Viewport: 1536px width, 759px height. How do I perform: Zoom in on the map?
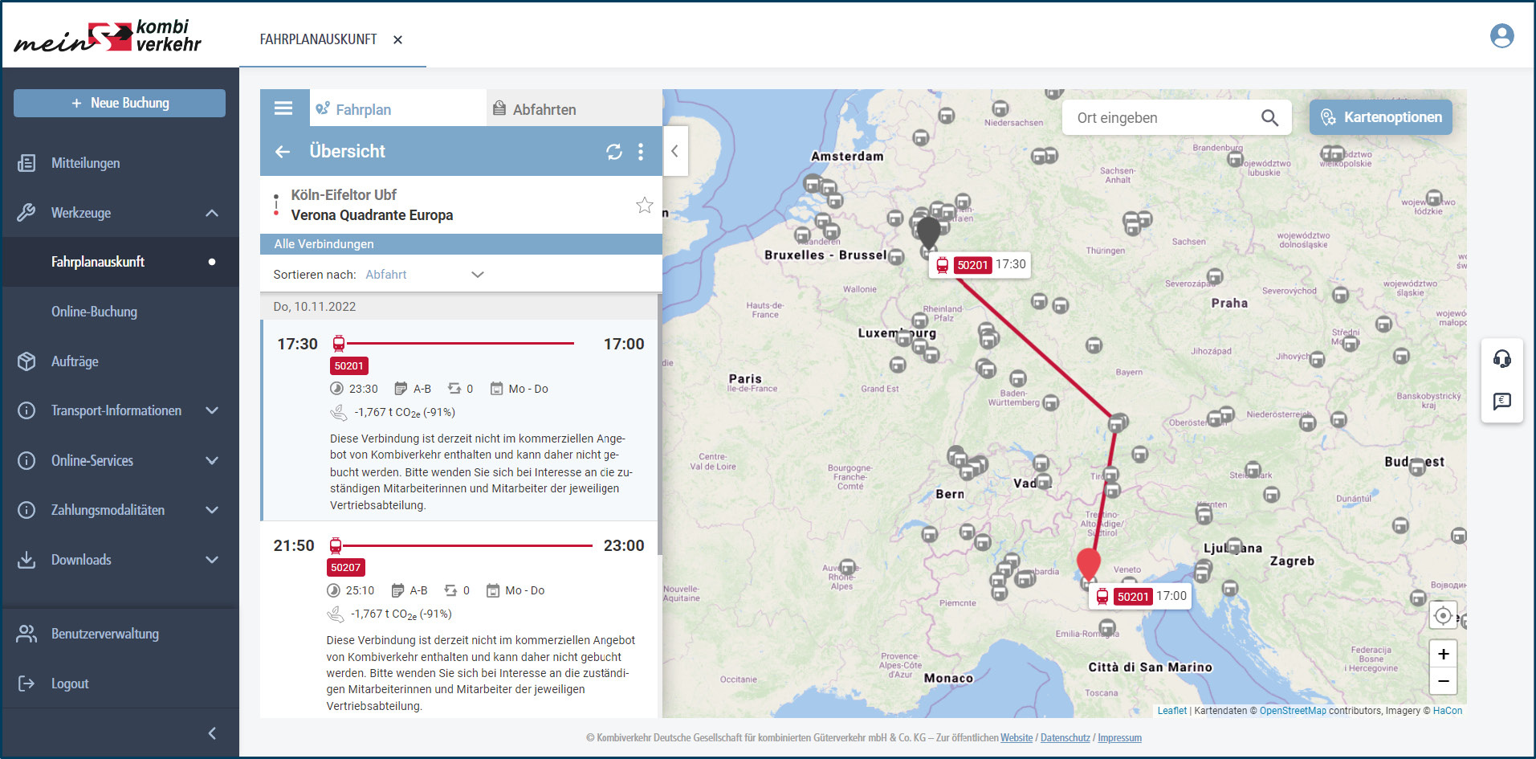[1443, 654]
